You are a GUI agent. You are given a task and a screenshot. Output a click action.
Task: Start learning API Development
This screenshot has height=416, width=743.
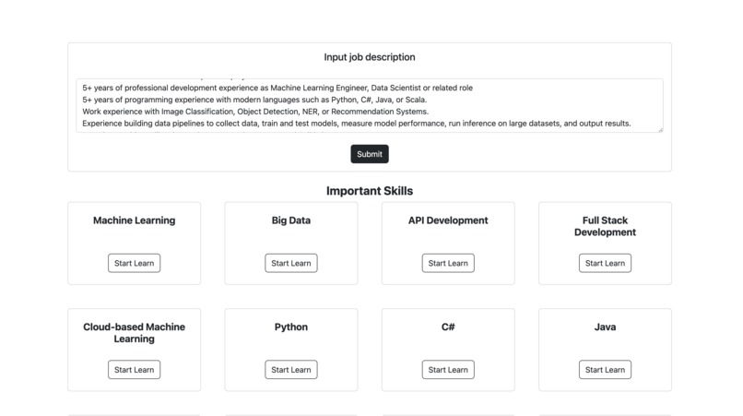coord(448,263)
